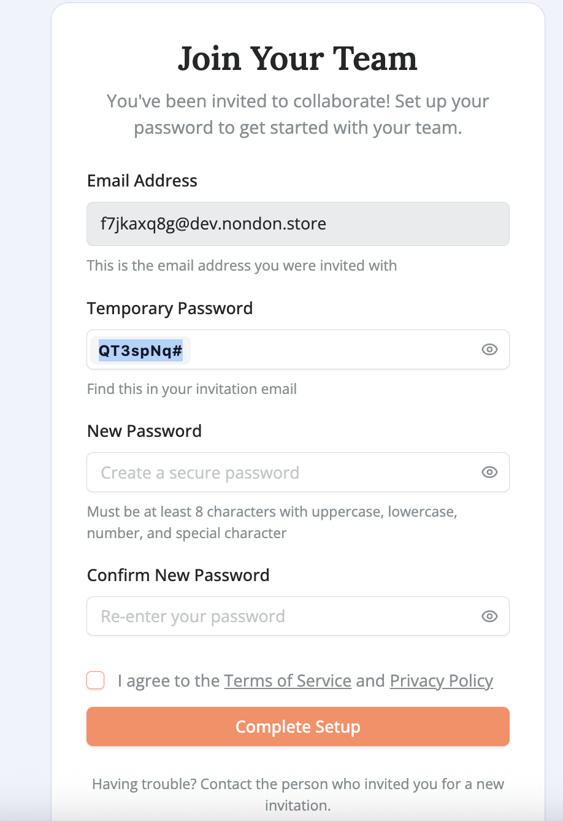The image size is (563, 821).
Task: Toggle visibility of the New Password field
Action: point(489,472)
